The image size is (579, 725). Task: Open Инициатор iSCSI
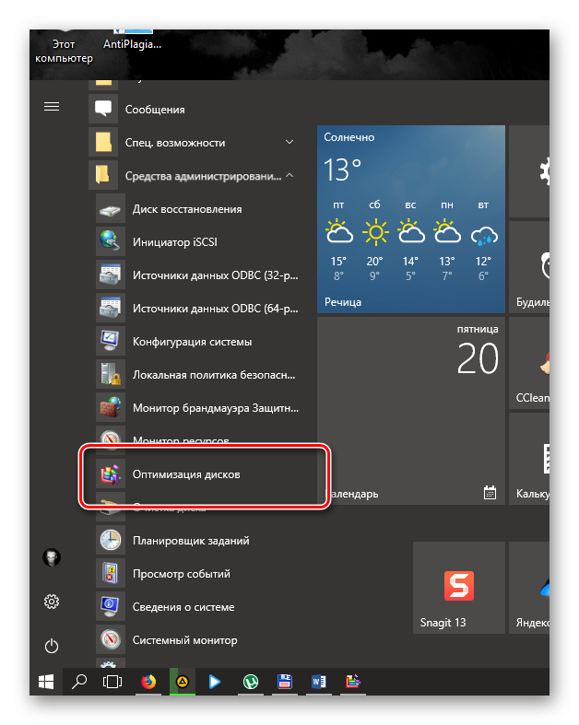click(x=174, y=242)
